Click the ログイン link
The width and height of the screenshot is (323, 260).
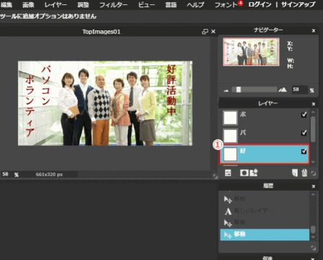pos(260,4)
